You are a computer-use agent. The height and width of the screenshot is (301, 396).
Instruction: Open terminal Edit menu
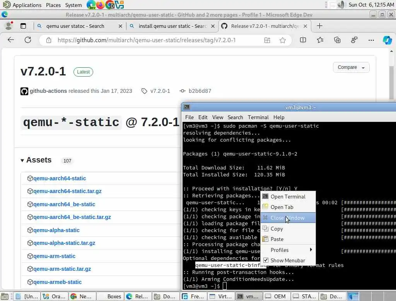[203, 117]
